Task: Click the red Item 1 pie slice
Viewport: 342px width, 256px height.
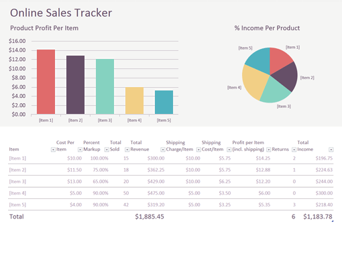Action: (x=280, y=60)
